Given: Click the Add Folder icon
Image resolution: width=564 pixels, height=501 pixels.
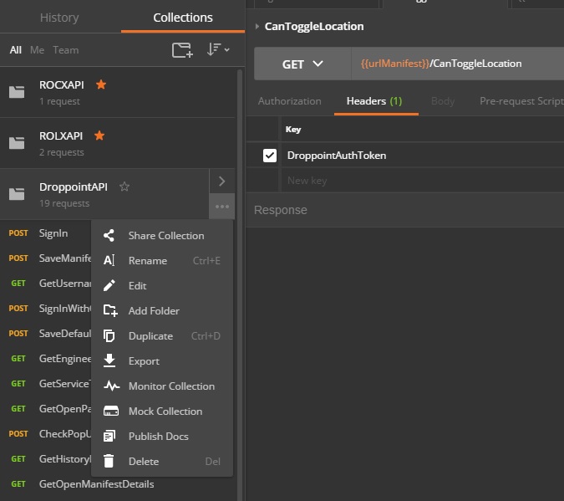Looking at the screenshot, I should click(110, 310).
